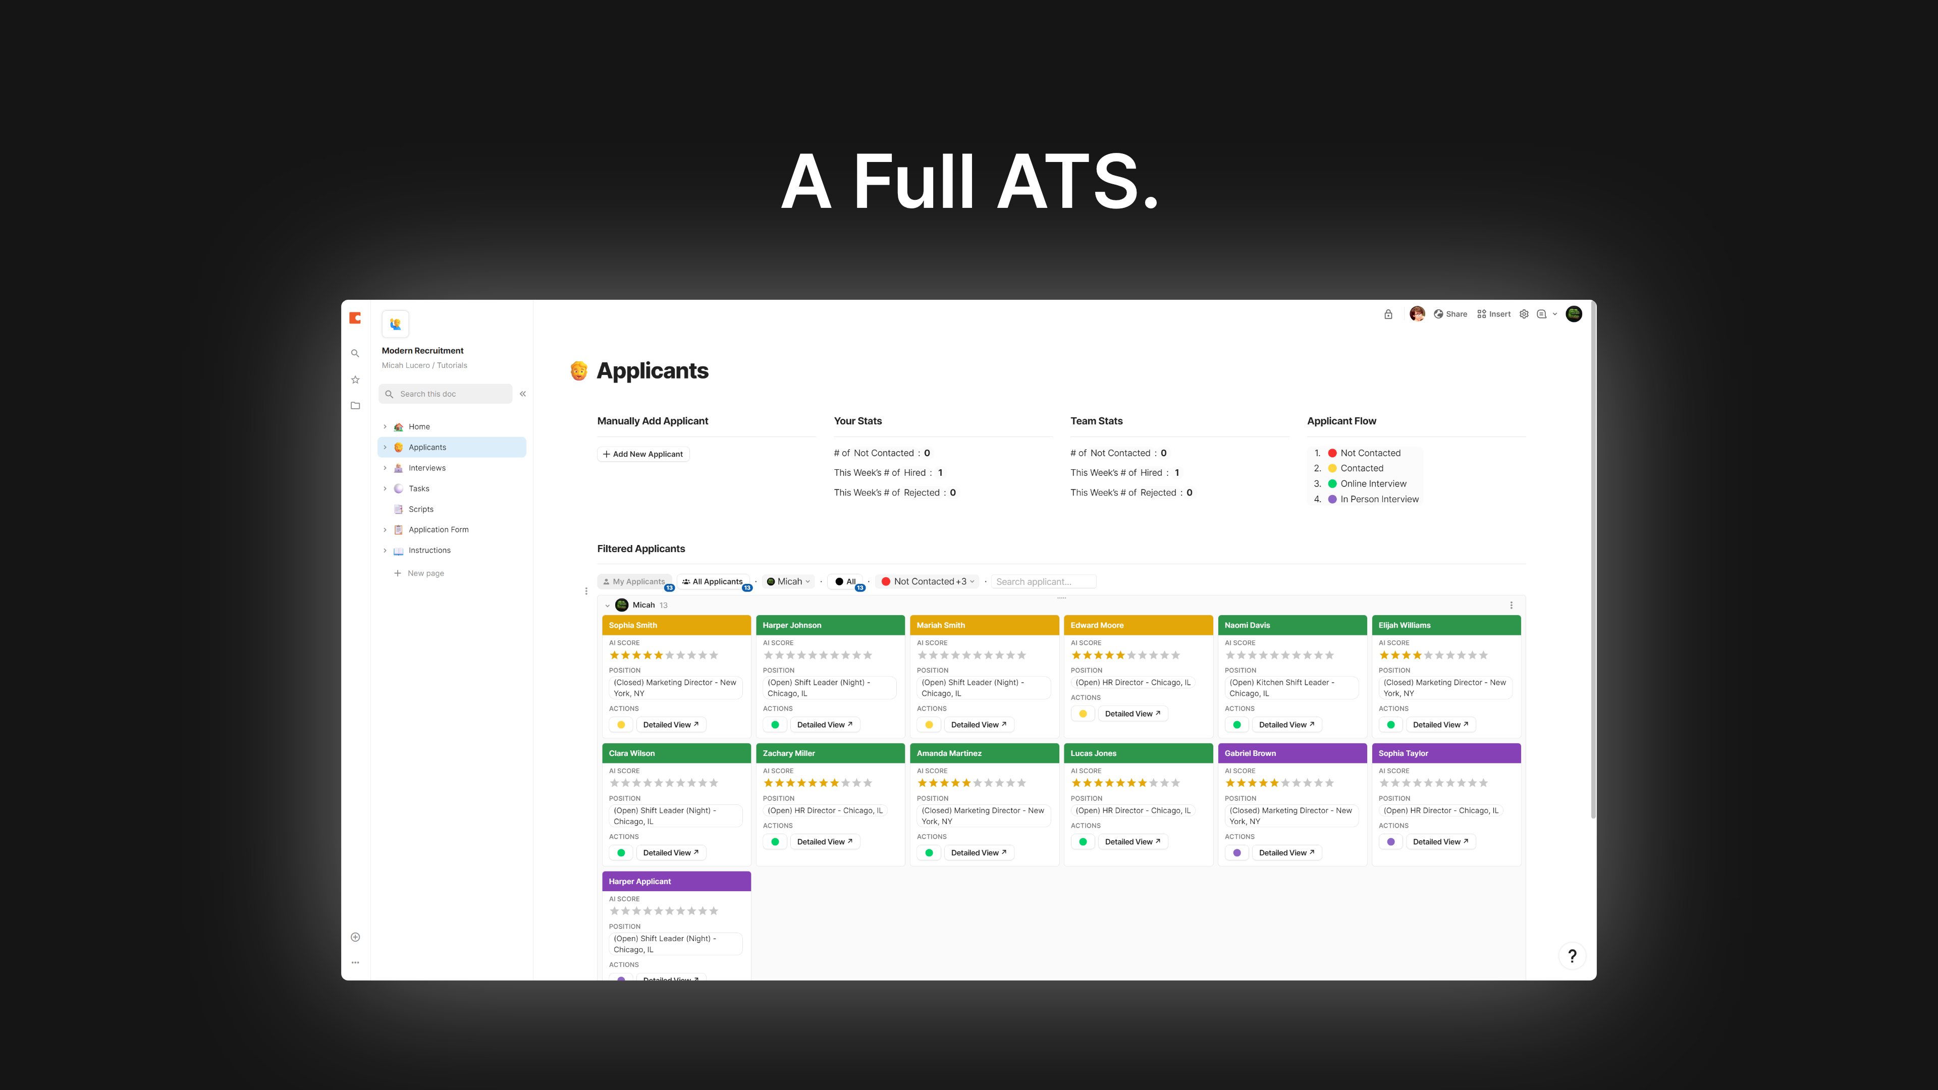Viewport: 1938px width, 1090px height.
Task: Click the Add New Applicant button
Action: (x=643, y=454)
